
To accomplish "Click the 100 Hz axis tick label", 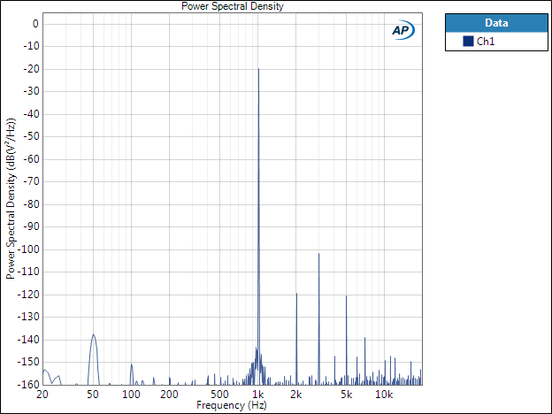I will 131,395.
